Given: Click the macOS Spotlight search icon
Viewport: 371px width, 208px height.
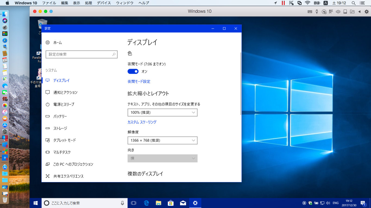Looking at the screenshot, I should [x=353, y=3].
